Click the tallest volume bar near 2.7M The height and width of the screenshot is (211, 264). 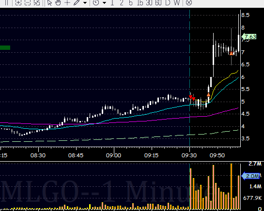[x=232, y=186]
